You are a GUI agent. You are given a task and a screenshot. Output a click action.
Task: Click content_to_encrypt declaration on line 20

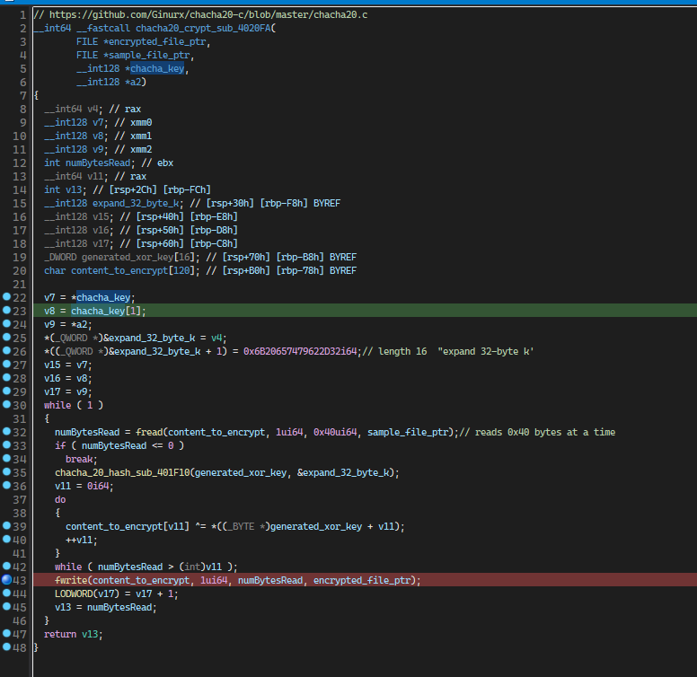pos(119,270)
